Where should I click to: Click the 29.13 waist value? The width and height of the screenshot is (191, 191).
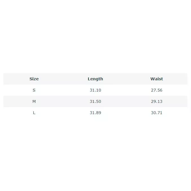tap(157, 101)
